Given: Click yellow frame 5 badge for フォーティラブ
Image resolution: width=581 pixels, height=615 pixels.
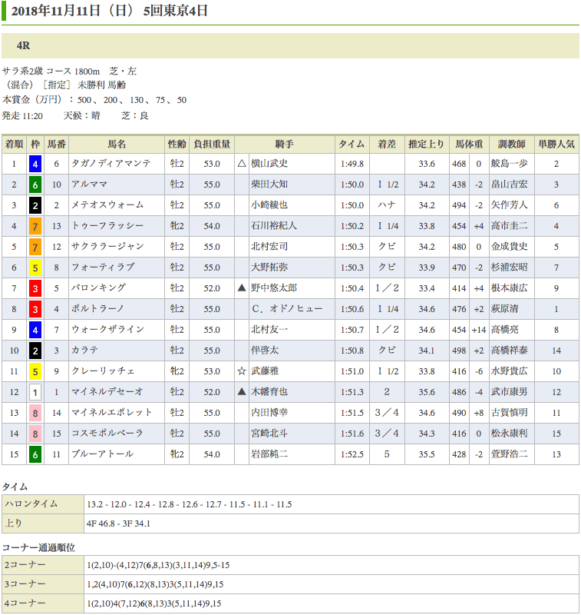Looking at the screenshot, I should (35, 268).
